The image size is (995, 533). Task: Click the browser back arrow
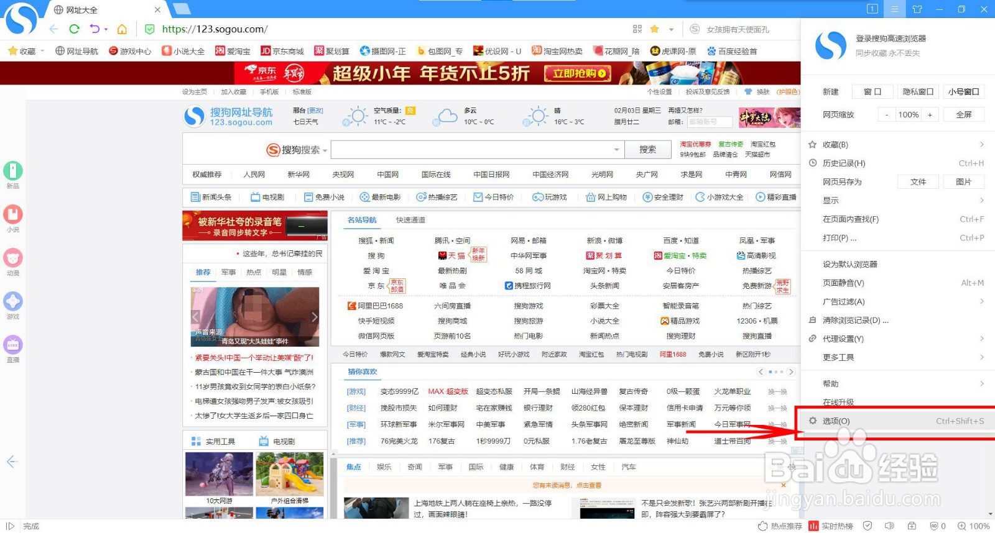(54, 29)
